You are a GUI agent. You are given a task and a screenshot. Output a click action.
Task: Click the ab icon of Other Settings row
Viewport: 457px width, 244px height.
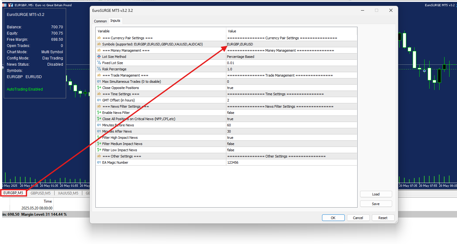coord(99,156)
